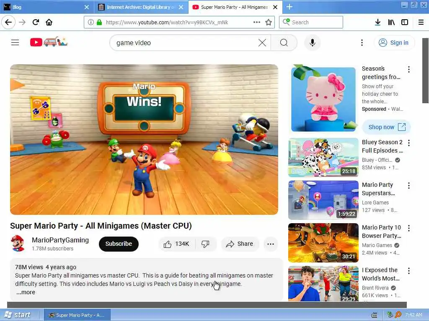The width and height of the screenshot is (429, 321).
Task: Start voice search with the microphone icon
Action: [x=313, y=43]
